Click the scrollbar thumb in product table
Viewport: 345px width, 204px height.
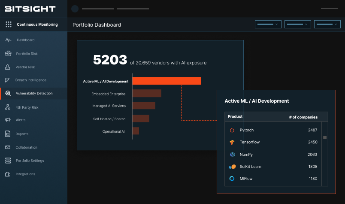pos(325,137)
